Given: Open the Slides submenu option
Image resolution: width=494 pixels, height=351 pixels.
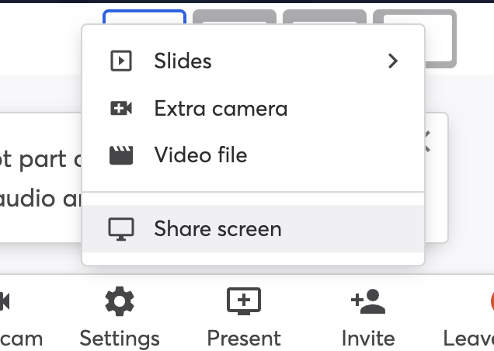Looking at the screenshot, I should (253, 61).
